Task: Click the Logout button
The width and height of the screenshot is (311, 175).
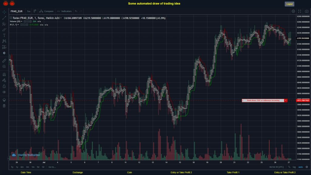Action: pos(289,4)
